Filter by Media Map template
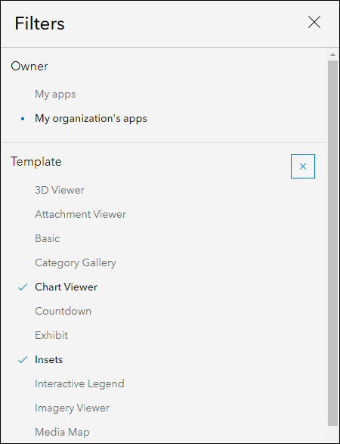This screenshot has height=444, width=340. 62,433
